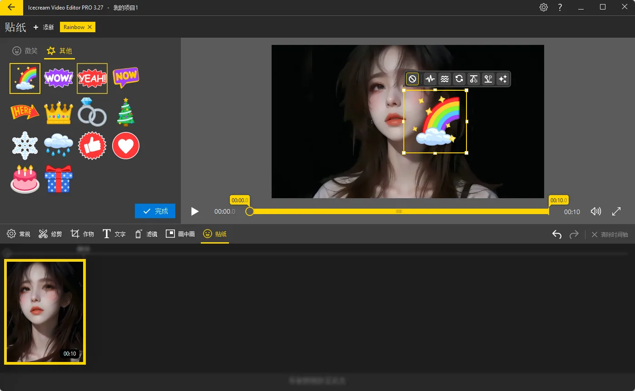The height and width of the screenshot is (391, 635).
Task: Add the Christmas tree sticker
Action: click(x=126, y=112)
